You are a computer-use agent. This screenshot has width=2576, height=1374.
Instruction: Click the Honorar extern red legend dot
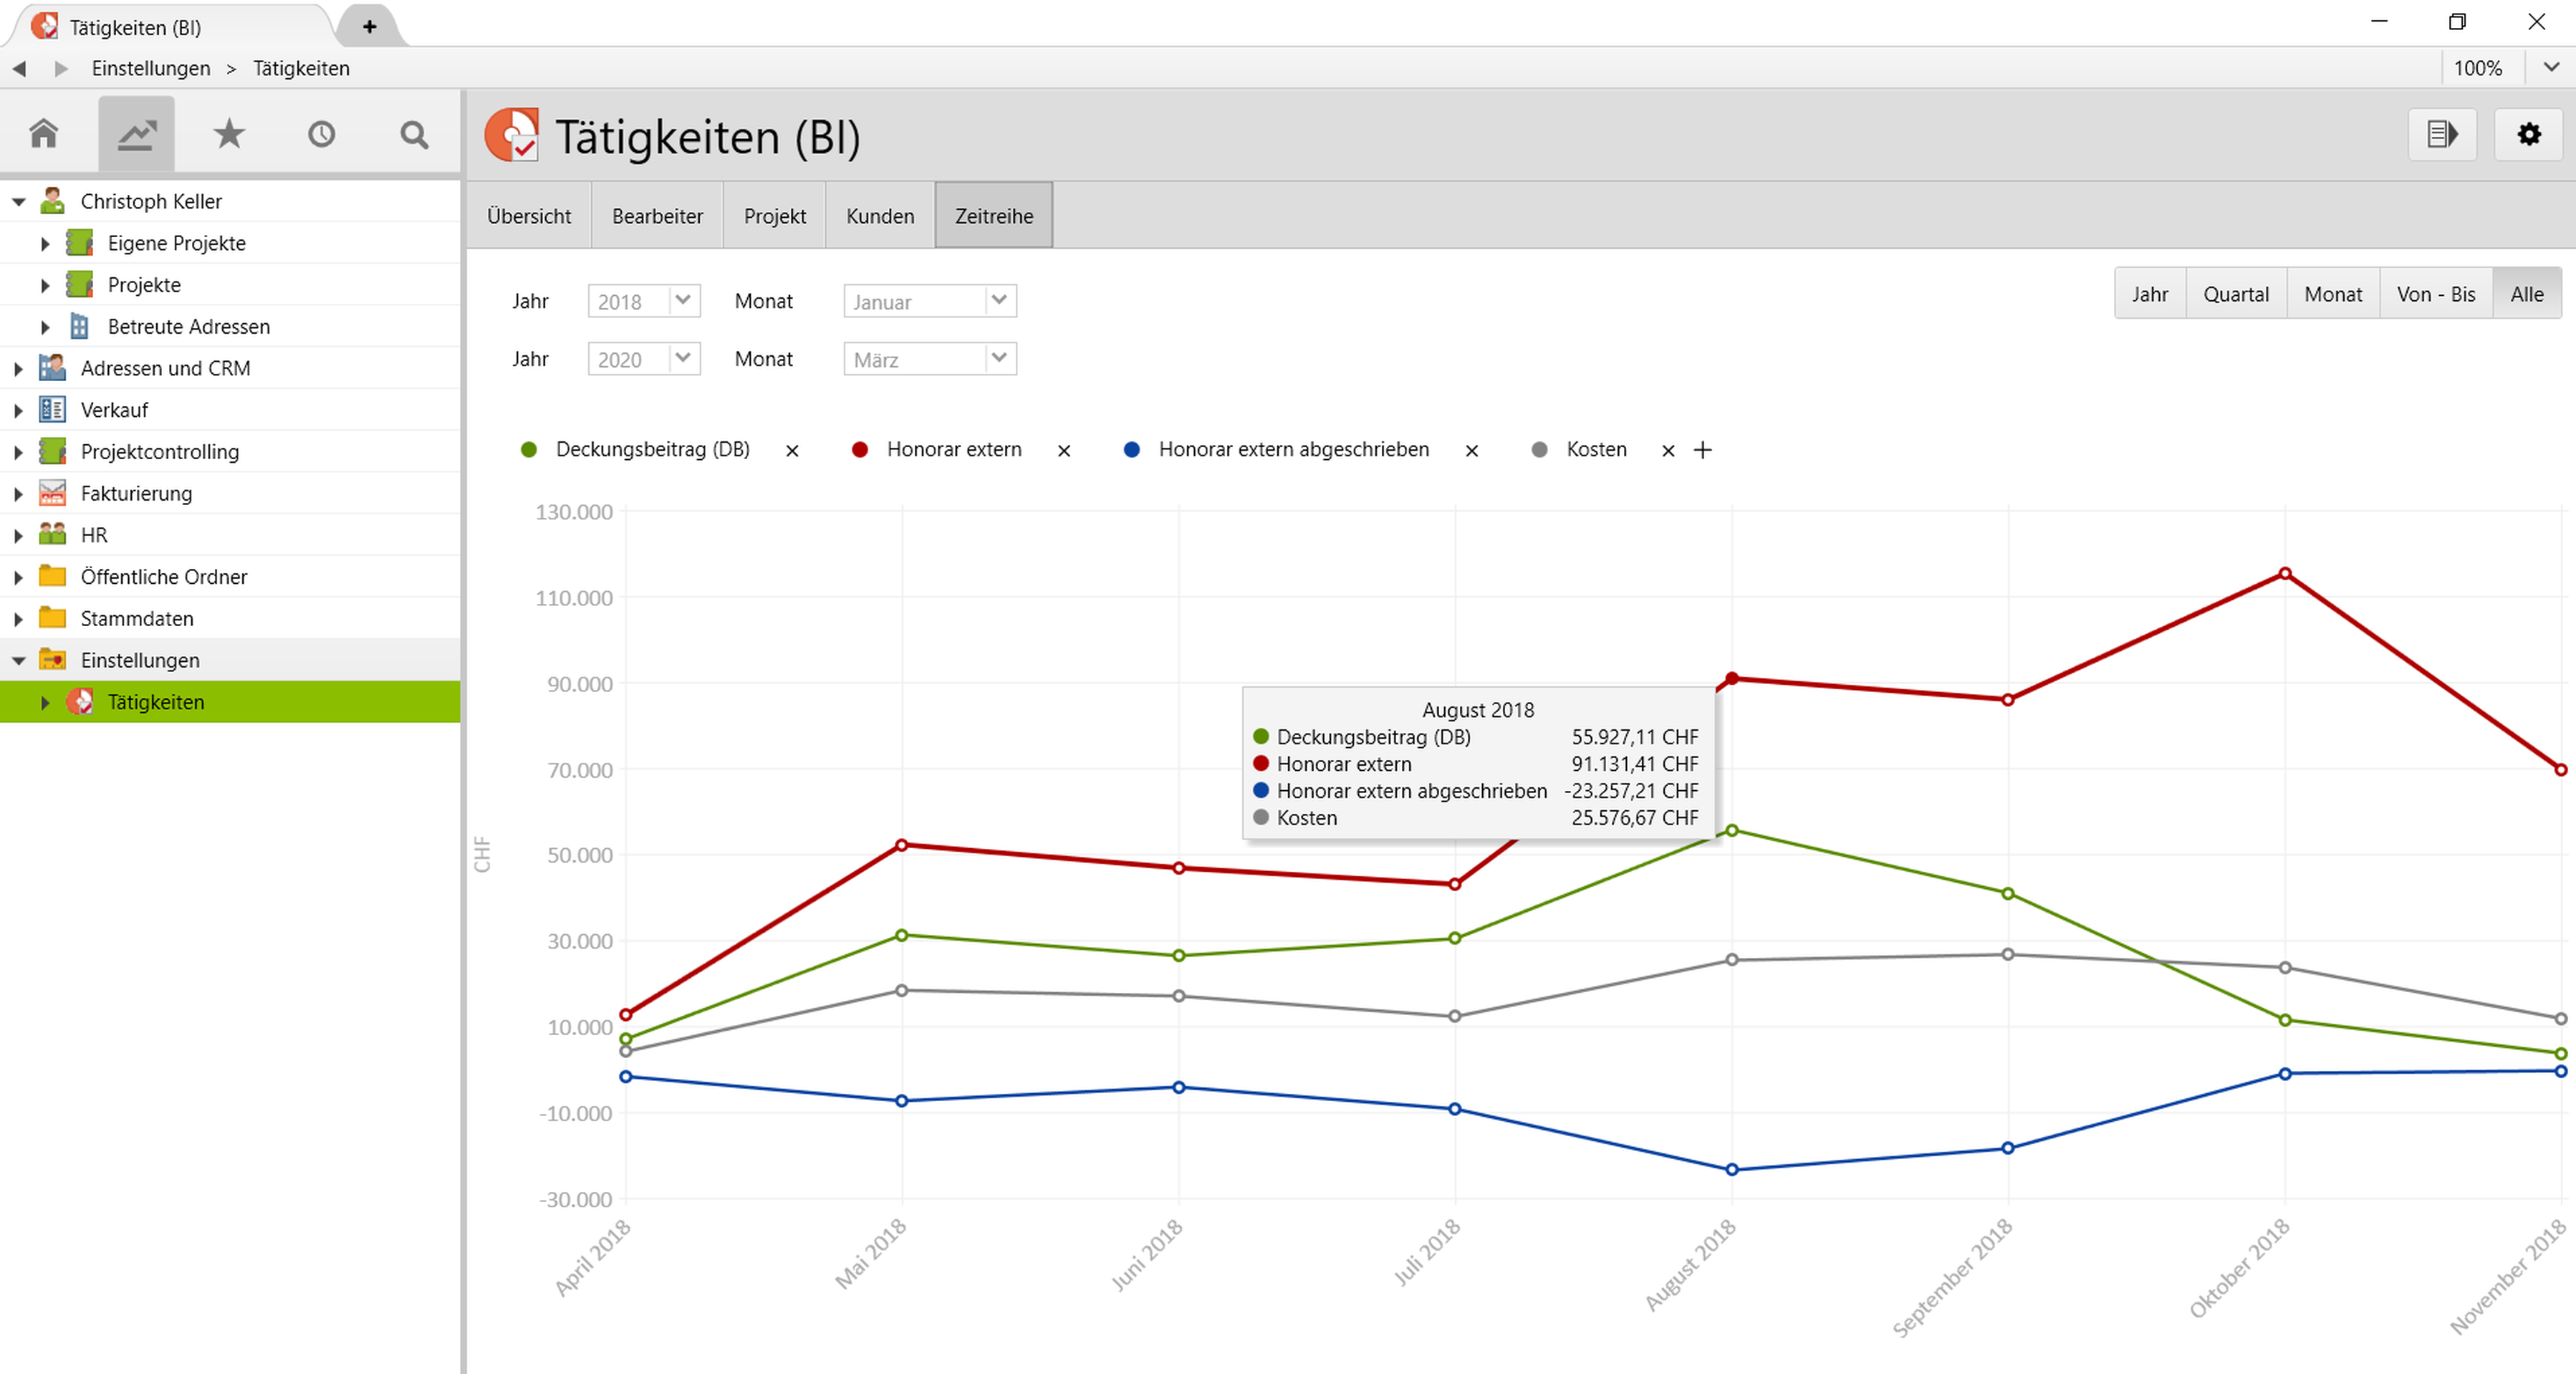pos(859,450)
